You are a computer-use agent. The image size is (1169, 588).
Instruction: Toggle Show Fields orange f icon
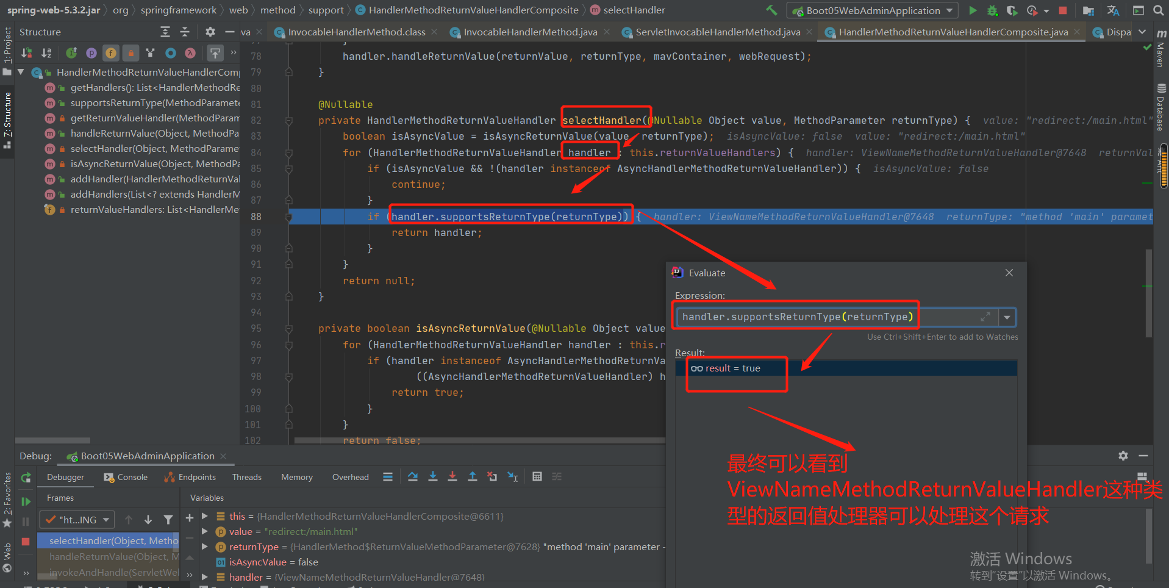[111, 53]
